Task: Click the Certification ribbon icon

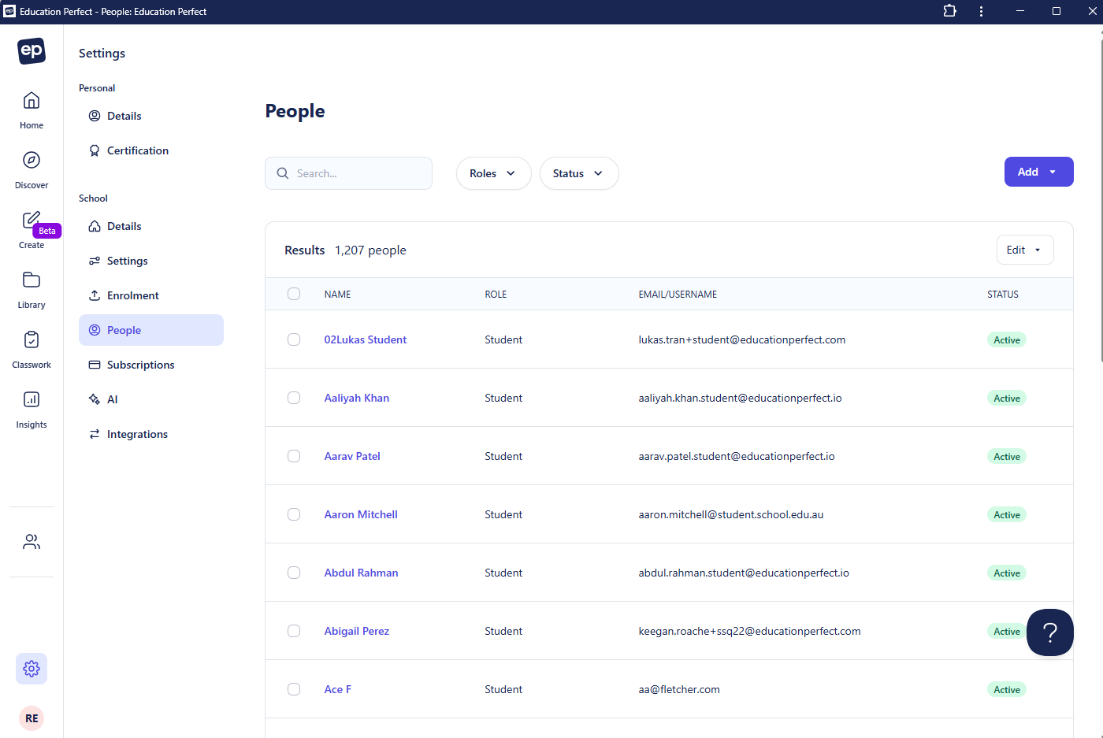Action: (95, 150)
